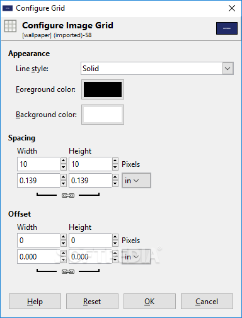Viewport: 242px width, 318px height.
Task: Increase Spacing Width pixels with up arrow
Action: pos(64,161)
